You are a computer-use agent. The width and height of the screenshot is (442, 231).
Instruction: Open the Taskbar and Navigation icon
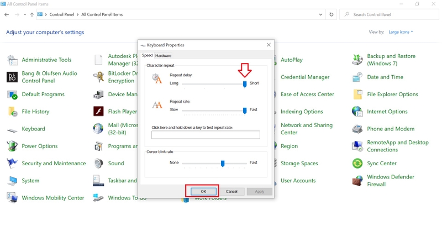click(98, 181)
